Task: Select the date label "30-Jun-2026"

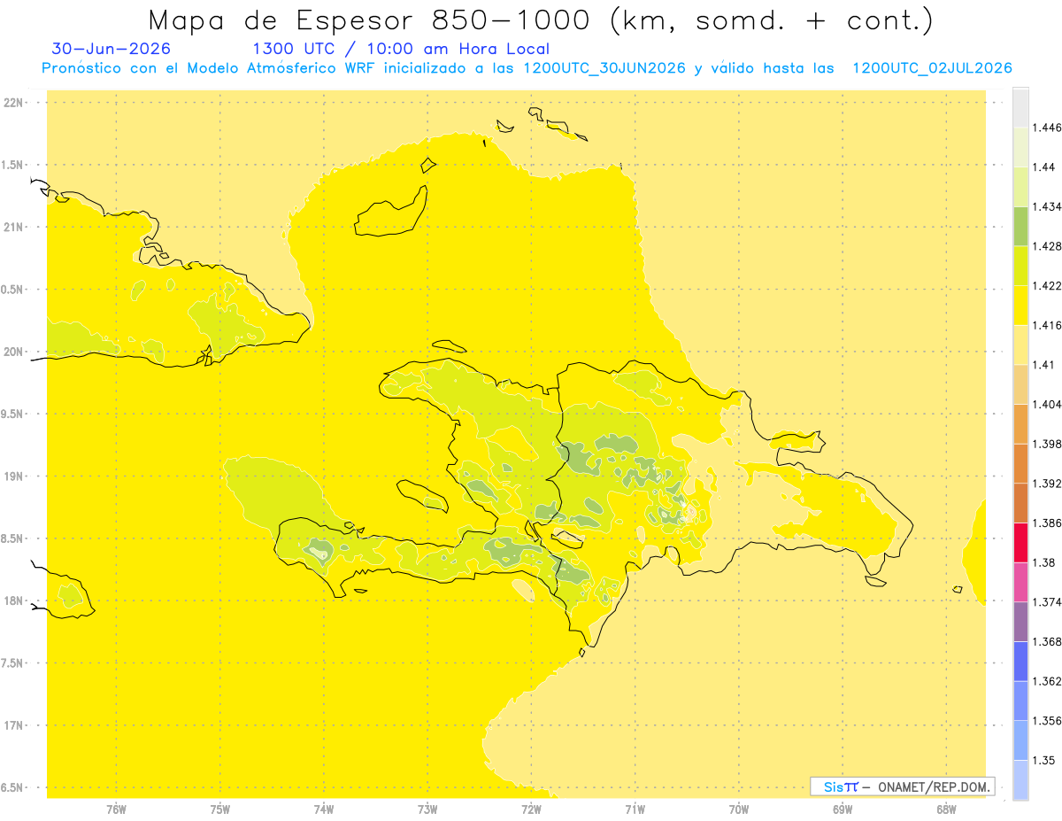Action: tap(112, 49)
